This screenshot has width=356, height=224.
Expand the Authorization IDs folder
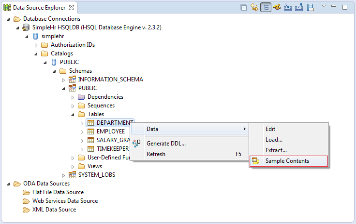36,45
